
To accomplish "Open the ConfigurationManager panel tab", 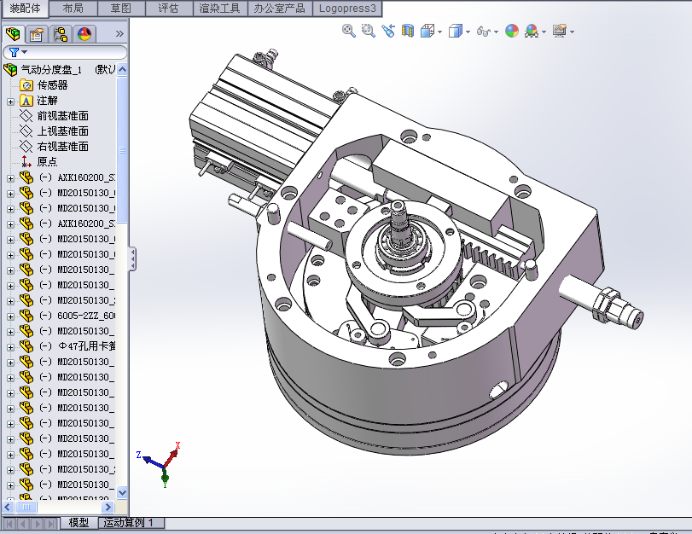I will (60, 34).
